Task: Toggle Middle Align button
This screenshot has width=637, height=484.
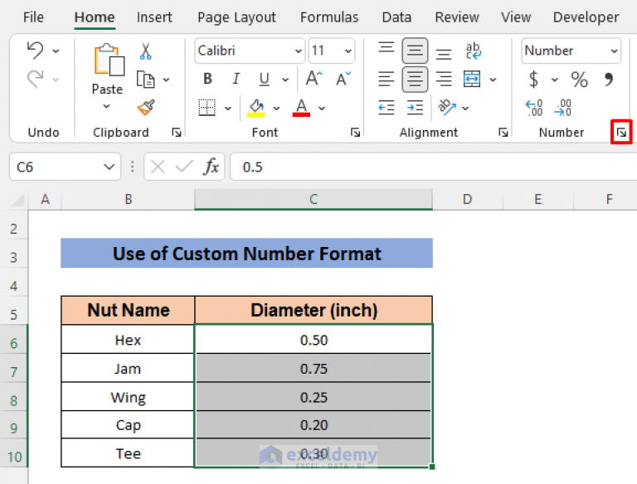Action: point(415,51)
